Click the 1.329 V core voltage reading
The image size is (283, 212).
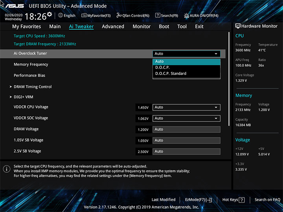[x=241, y=80]
